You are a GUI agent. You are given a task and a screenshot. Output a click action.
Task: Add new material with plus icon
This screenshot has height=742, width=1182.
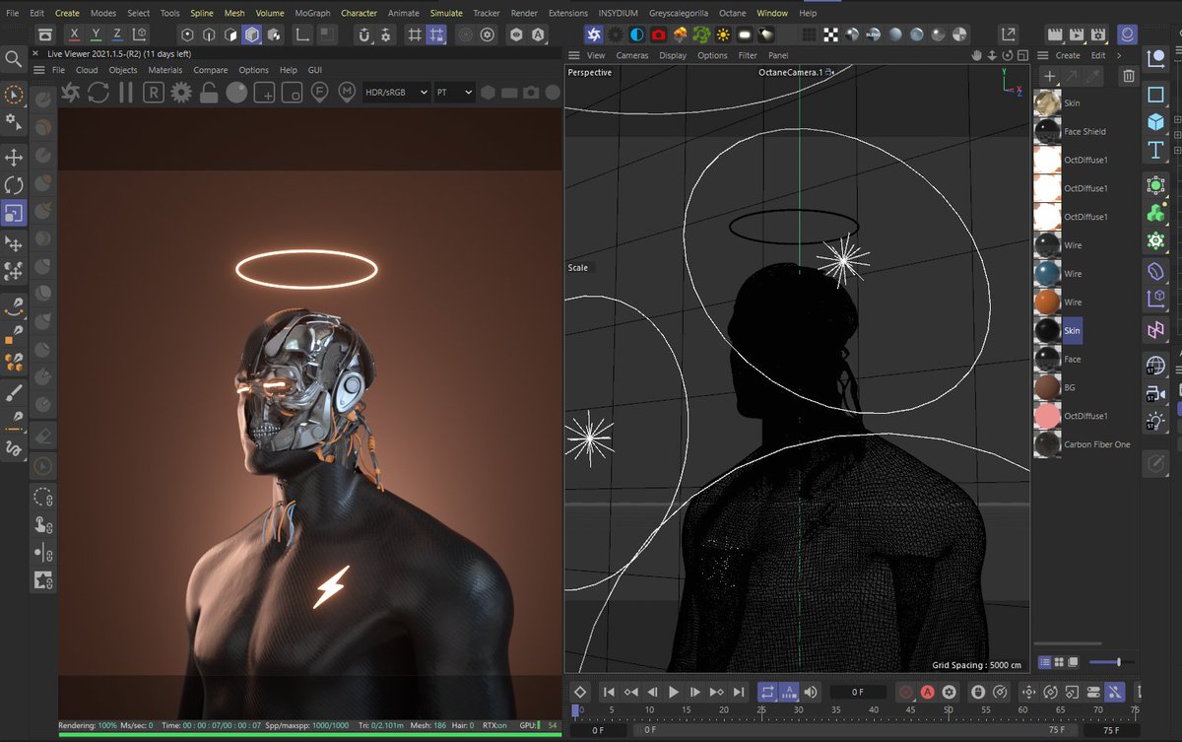(x=1050, y=76)
